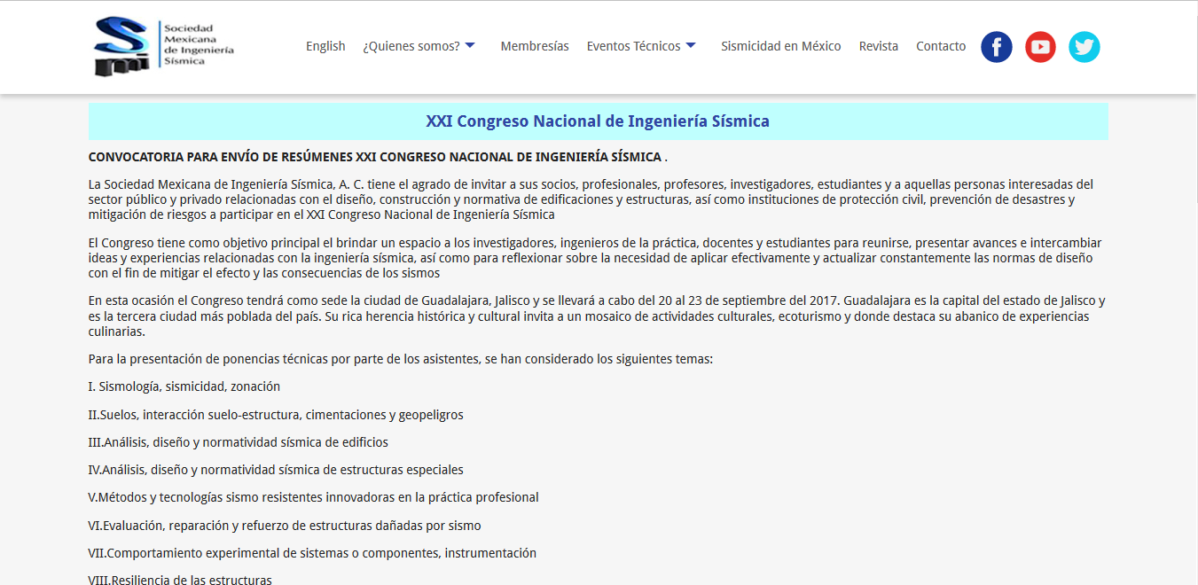The width and height of the screenshot is (1198, 585).
Task: Switch the site language to English
Action: [325, 46]
